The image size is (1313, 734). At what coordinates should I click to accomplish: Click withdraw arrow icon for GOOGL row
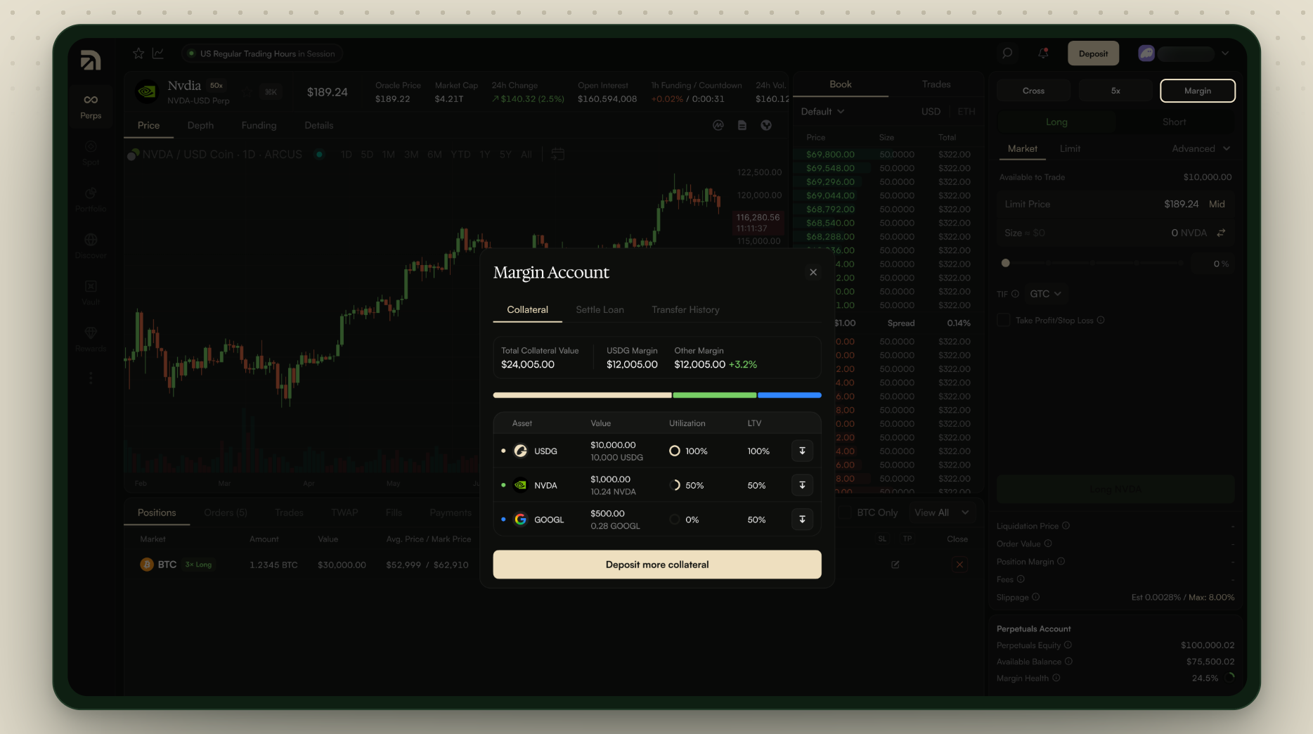pos(802,520)
